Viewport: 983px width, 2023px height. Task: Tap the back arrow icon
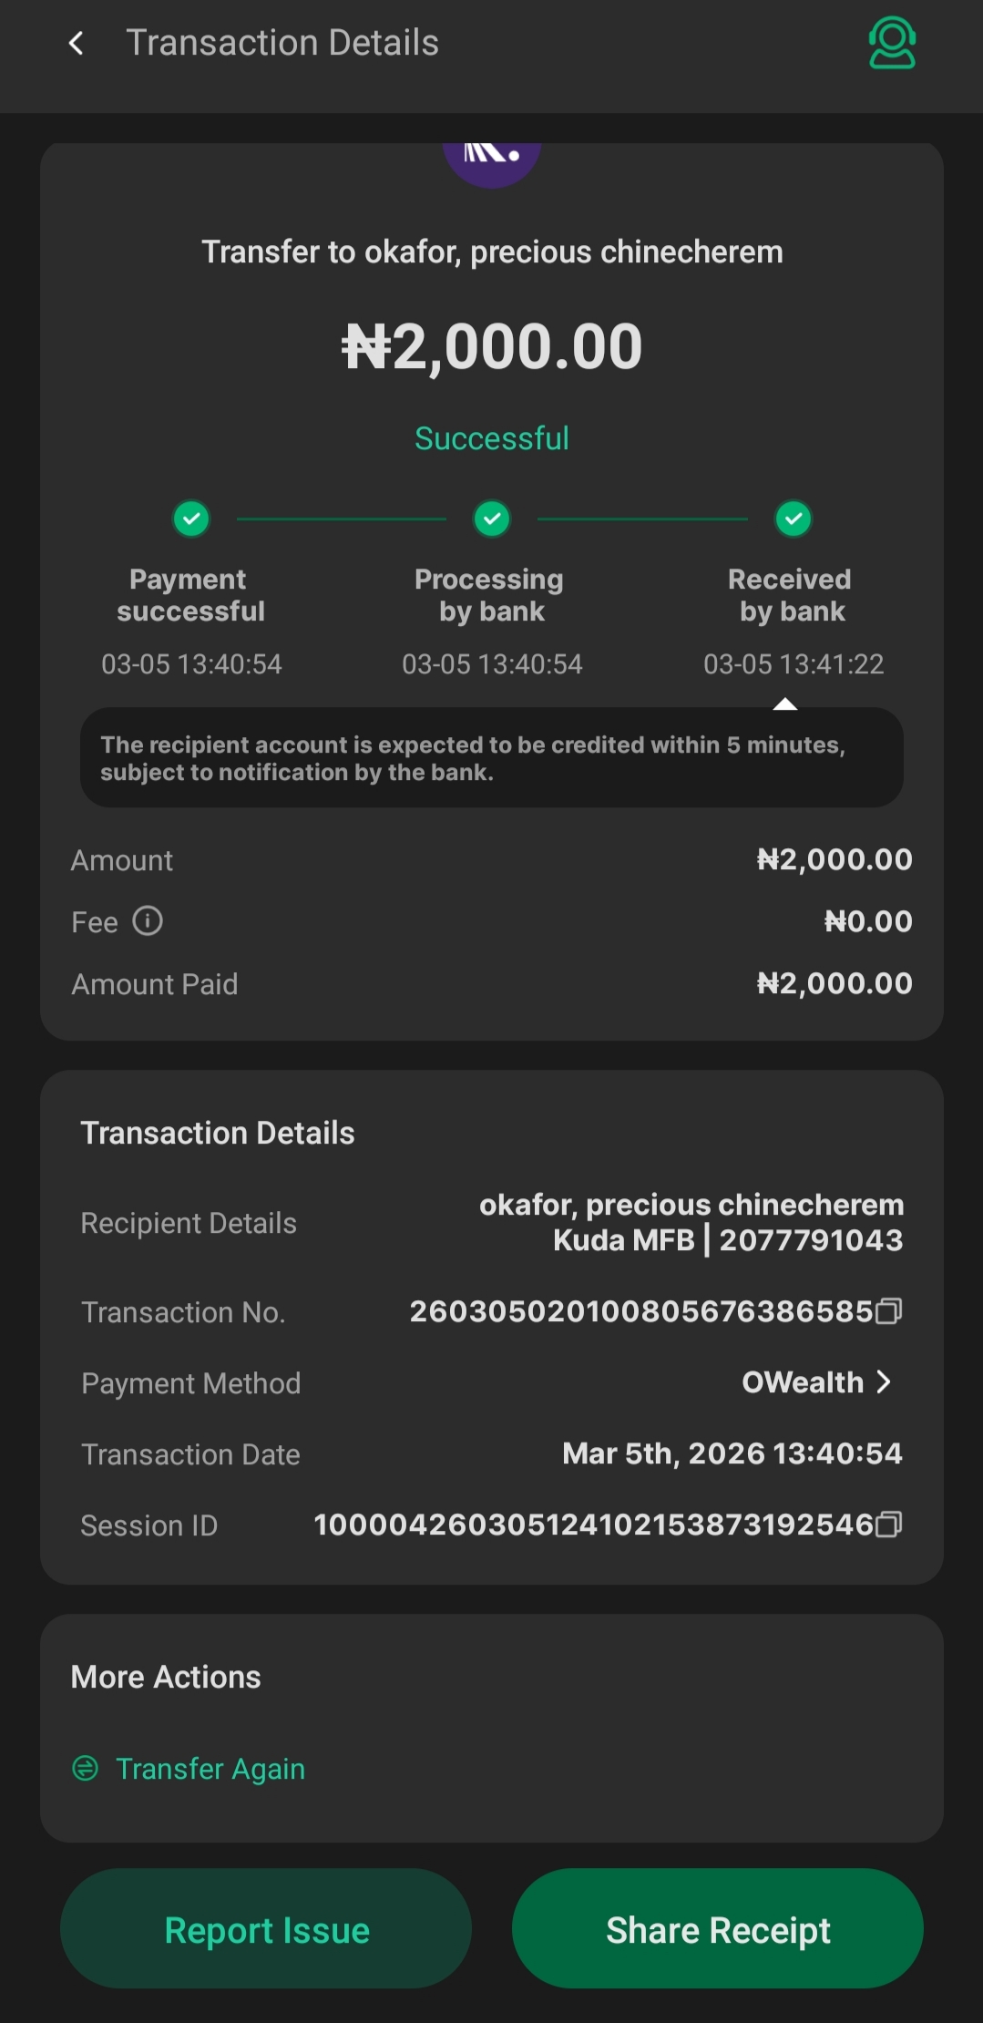click(x=77, y=43)
